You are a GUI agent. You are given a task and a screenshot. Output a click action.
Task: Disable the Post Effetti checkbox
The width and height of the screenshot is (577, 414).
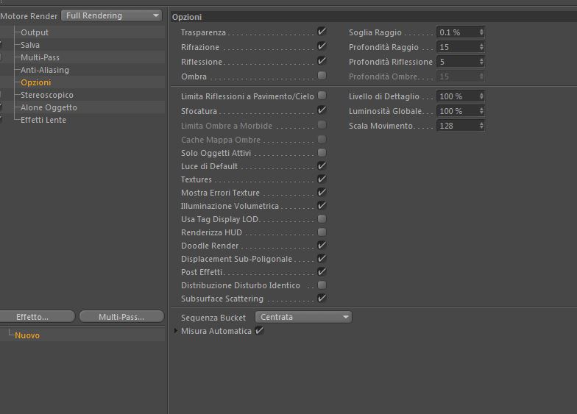pos(322,272)
